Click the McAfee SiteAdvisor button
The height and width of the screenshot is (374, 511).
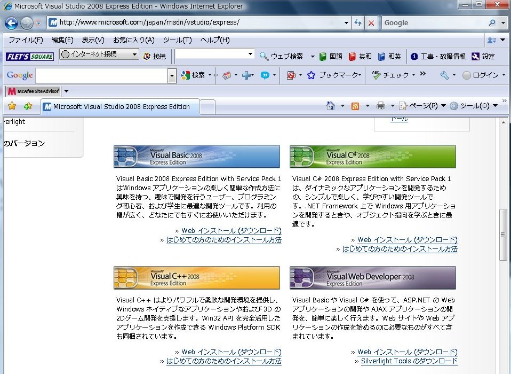click(33, 91)
